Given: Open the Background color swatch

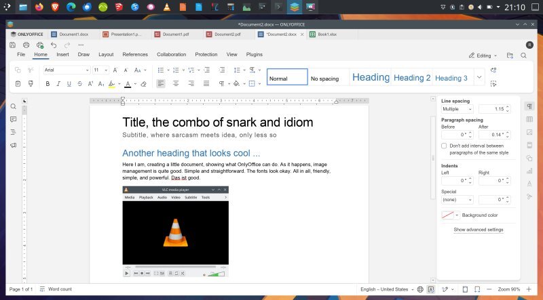Looking at the screenshot, I should [450, 215].
